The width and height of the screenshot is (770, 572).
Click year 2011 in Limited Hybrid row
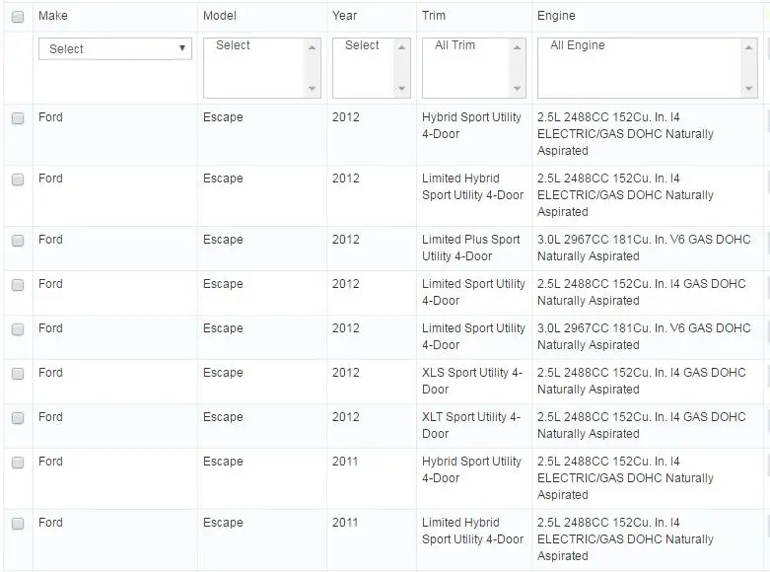point(345,523)
